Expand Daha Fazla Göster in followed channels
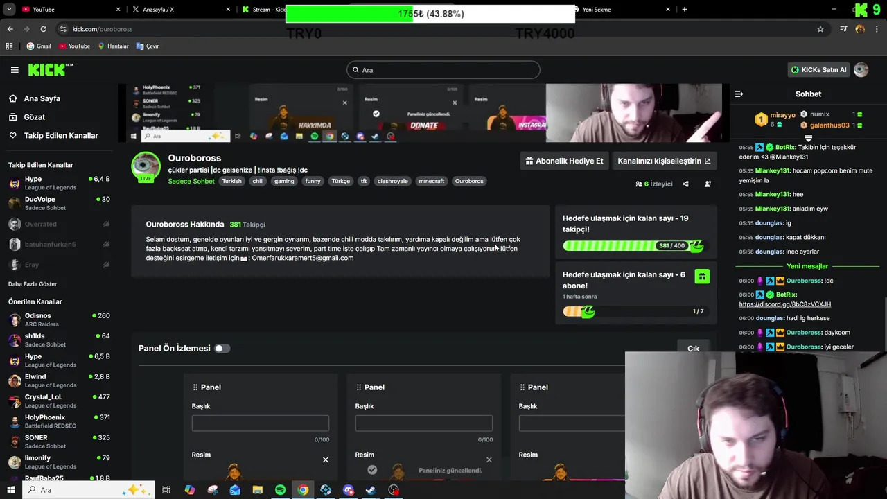887x499 pixels. click(33, 284)
